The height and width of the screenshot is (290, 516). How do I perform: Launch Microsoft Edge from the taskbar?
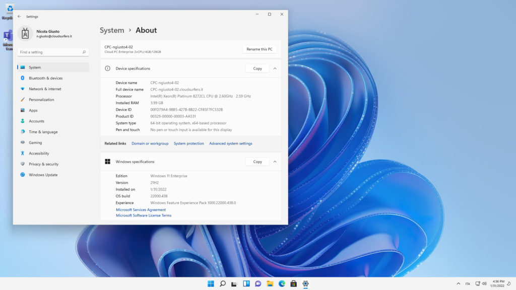(x=282, y=283)
